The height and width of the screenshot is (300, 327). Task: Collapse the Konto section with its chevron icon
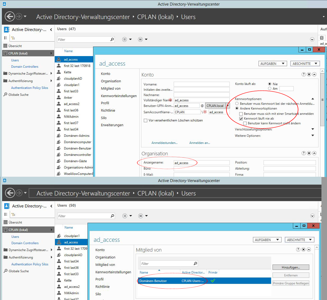314,74
